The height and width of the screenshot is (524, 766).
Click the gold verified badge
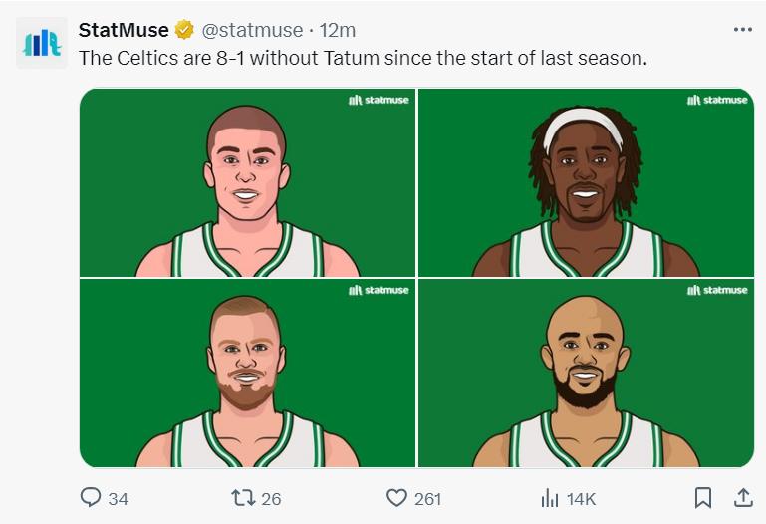coord(184,30)
